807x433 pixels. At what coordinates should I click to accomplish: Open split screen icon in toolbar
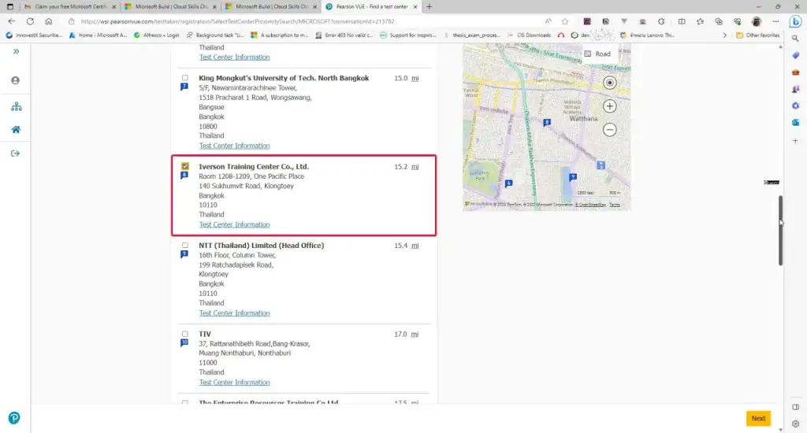[x=682, y=21]
